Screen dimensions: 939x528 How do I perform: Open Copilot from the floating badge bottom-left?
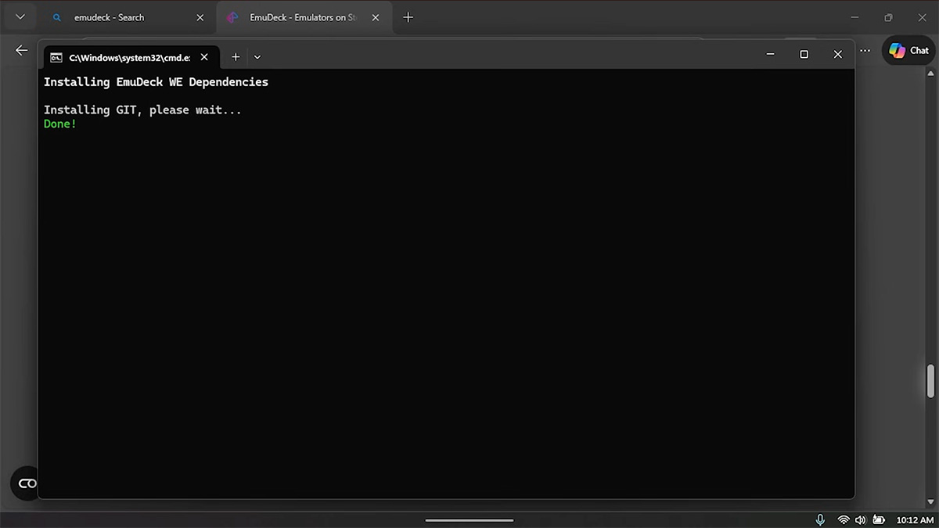(25, 483)
